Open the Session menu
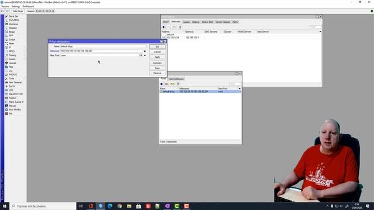Screen dimensions: 374x210 5,6
